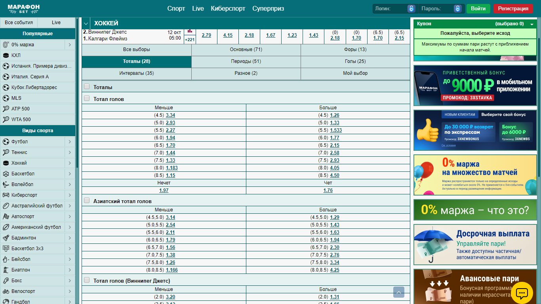
Task: Open match statistics chart icon
Action: pyautogui.click(x=190, y=31)
